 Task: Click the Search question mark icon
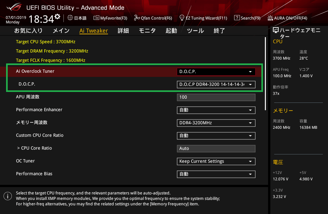click(x=237, y=18)
